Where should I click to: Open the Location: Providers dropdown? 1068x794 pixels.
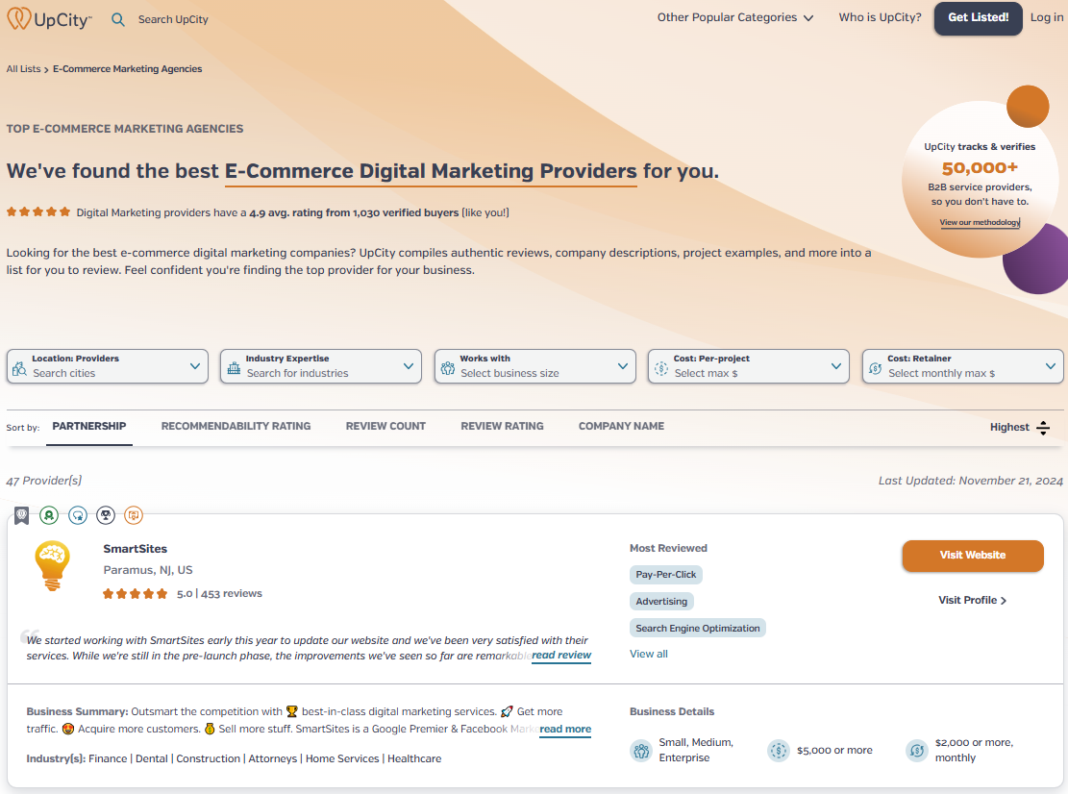tap(108, 366)
